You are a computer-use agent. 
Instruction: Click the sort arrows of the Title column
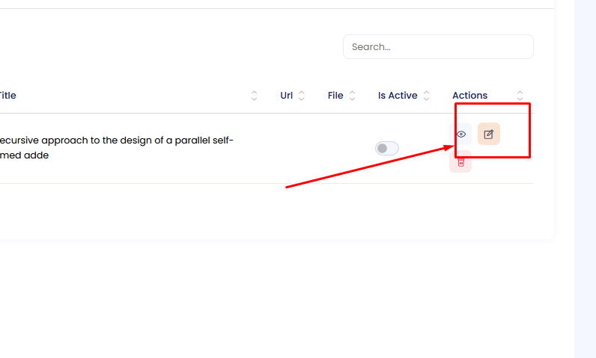tap(254, 96)
